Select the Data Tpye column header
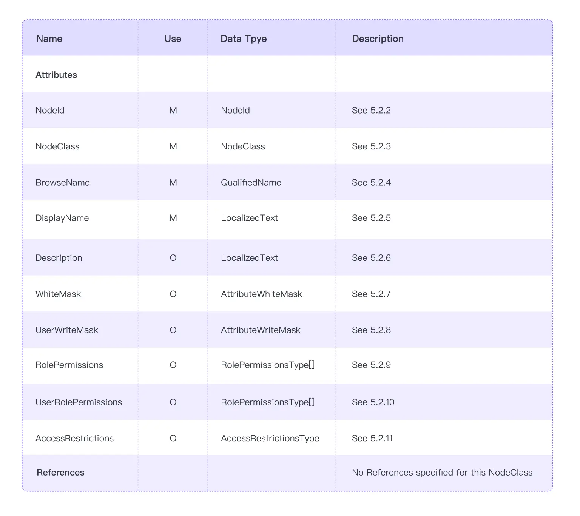Image resolution: width=580 pixels, height=516 pixels. [x=244, y=39]
